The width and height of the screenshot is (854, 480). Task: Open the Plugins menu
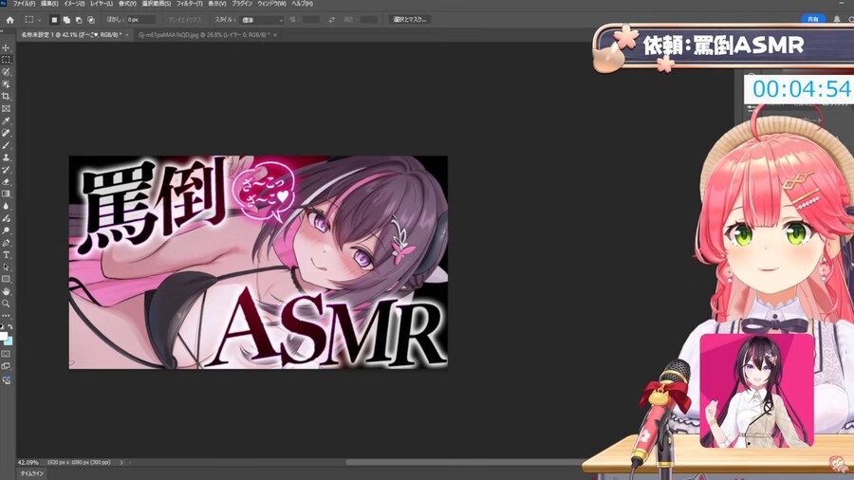click(242, 4)
